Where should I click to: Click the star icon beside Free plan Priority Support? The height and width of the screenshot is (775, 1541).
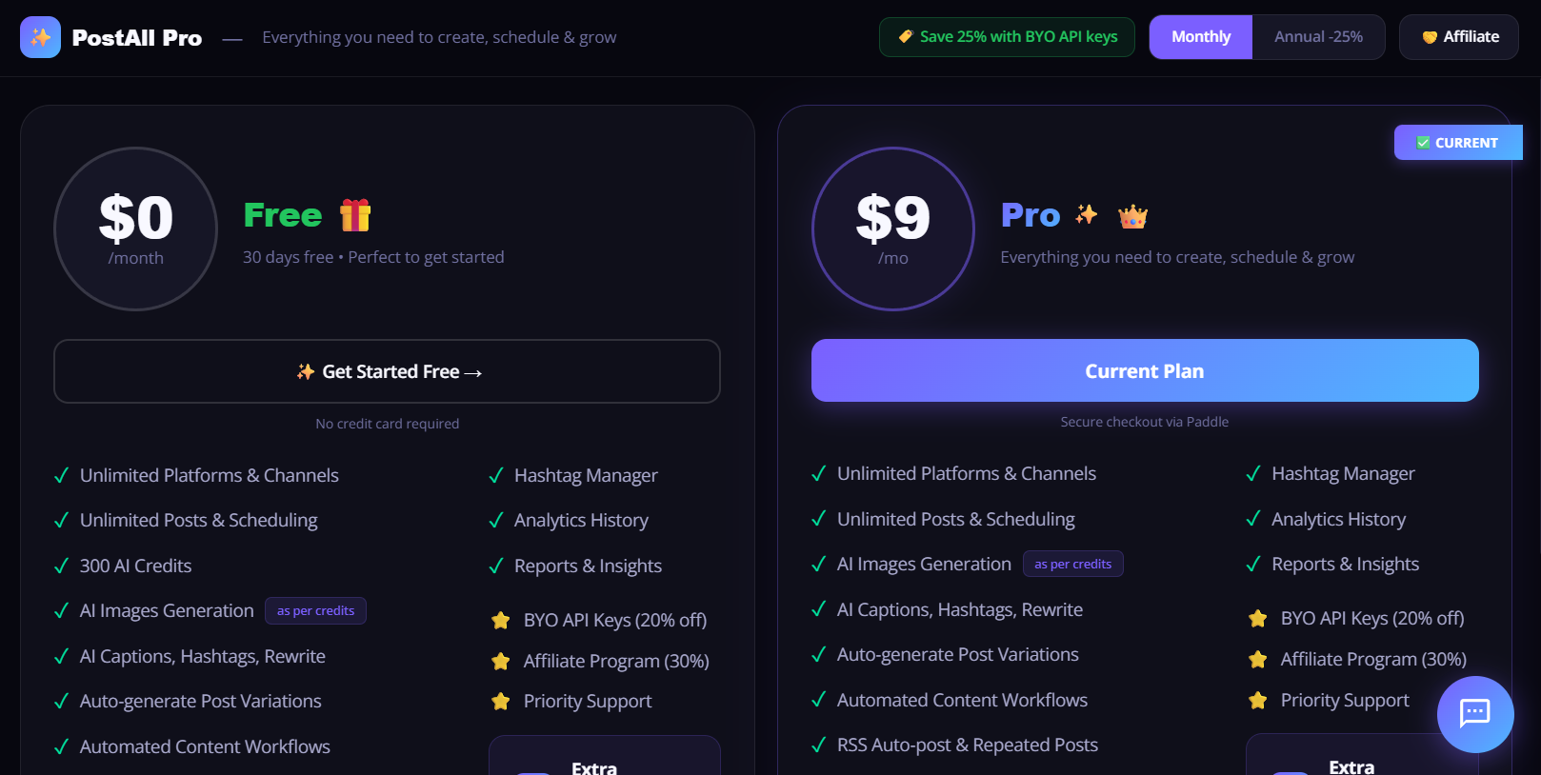pos(501,702)
